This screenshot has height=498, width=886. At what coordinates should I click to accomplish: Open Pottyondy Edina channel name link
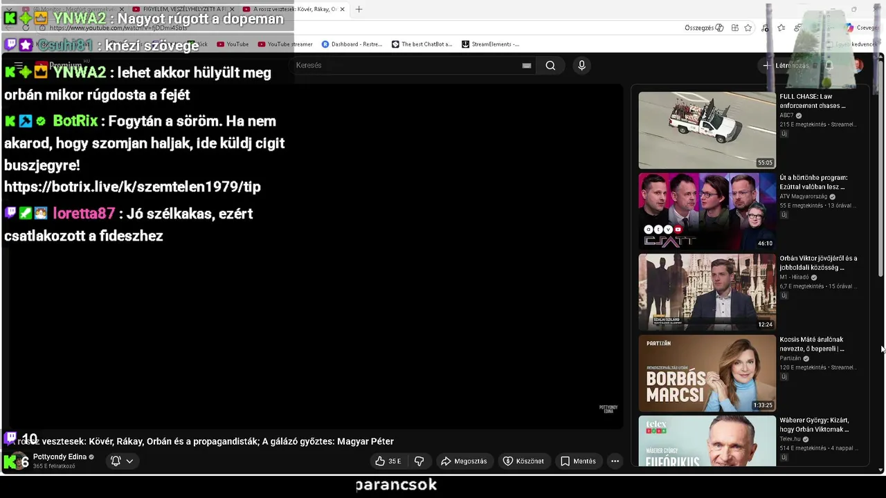(60, 457)
